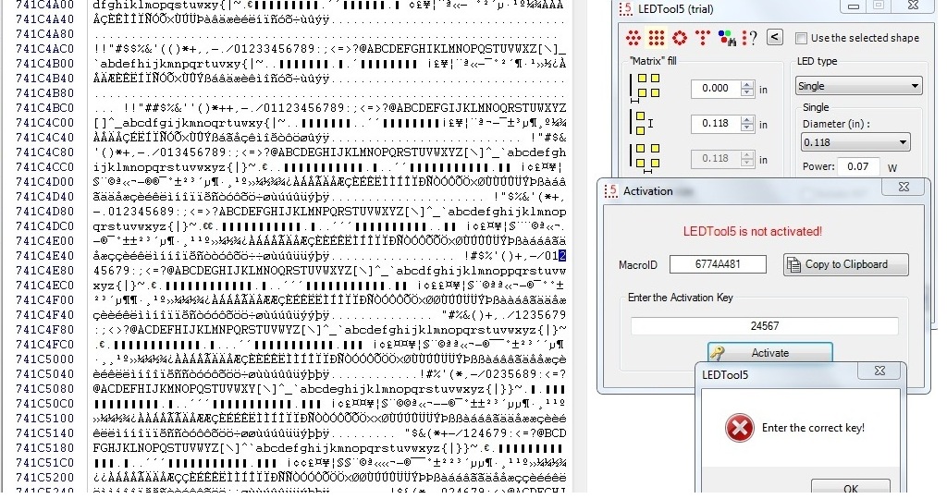Click hex address 741C4D00
947x499 pixels.
tap(45, 182)
